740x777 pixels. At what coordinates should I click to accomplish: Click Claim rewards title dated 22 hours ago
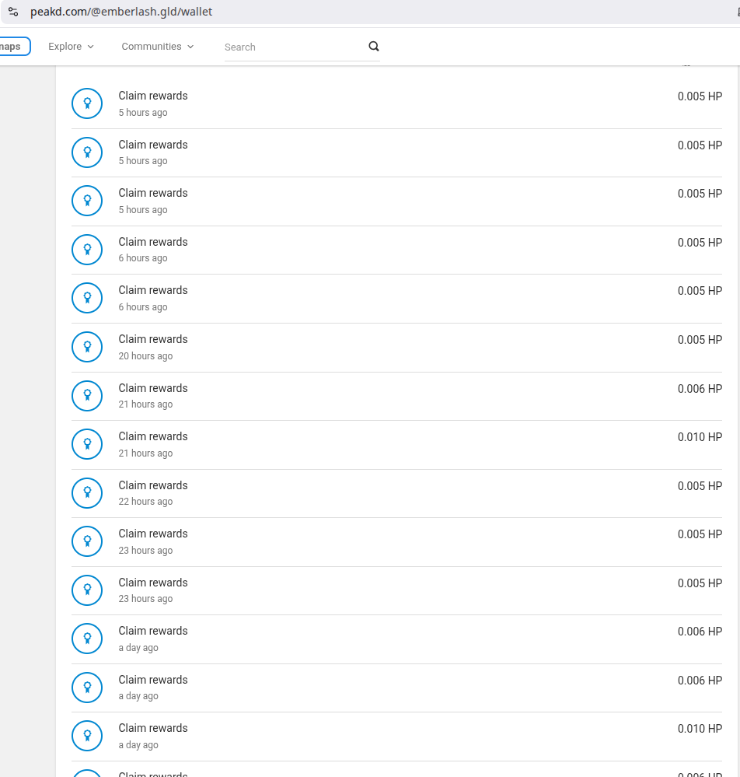pyautogui.click(x=153, y=485)
